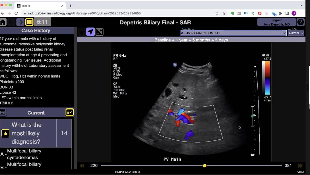Open the Series Name dropdown

[x=233, y=33]
